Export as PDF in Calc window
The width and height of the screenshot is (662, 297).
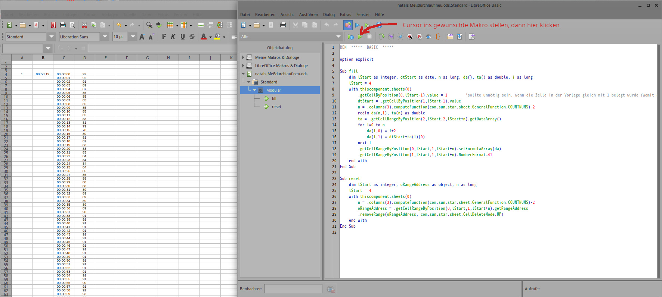(53, 25)
